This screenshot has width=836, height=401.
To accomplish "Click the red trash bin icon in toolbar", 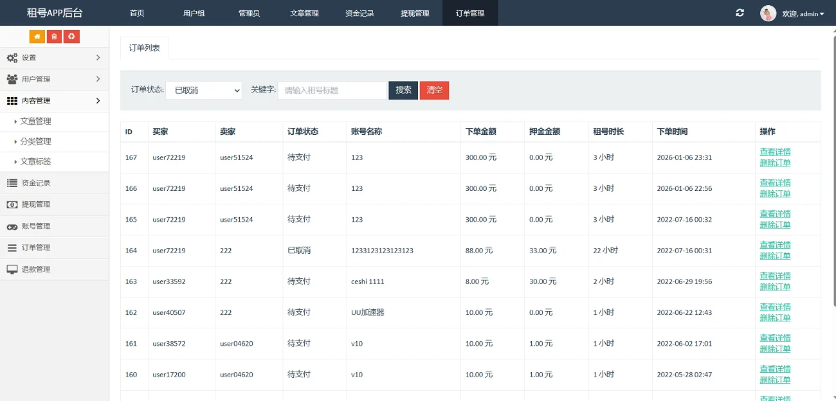I will (x=54, y=37).
